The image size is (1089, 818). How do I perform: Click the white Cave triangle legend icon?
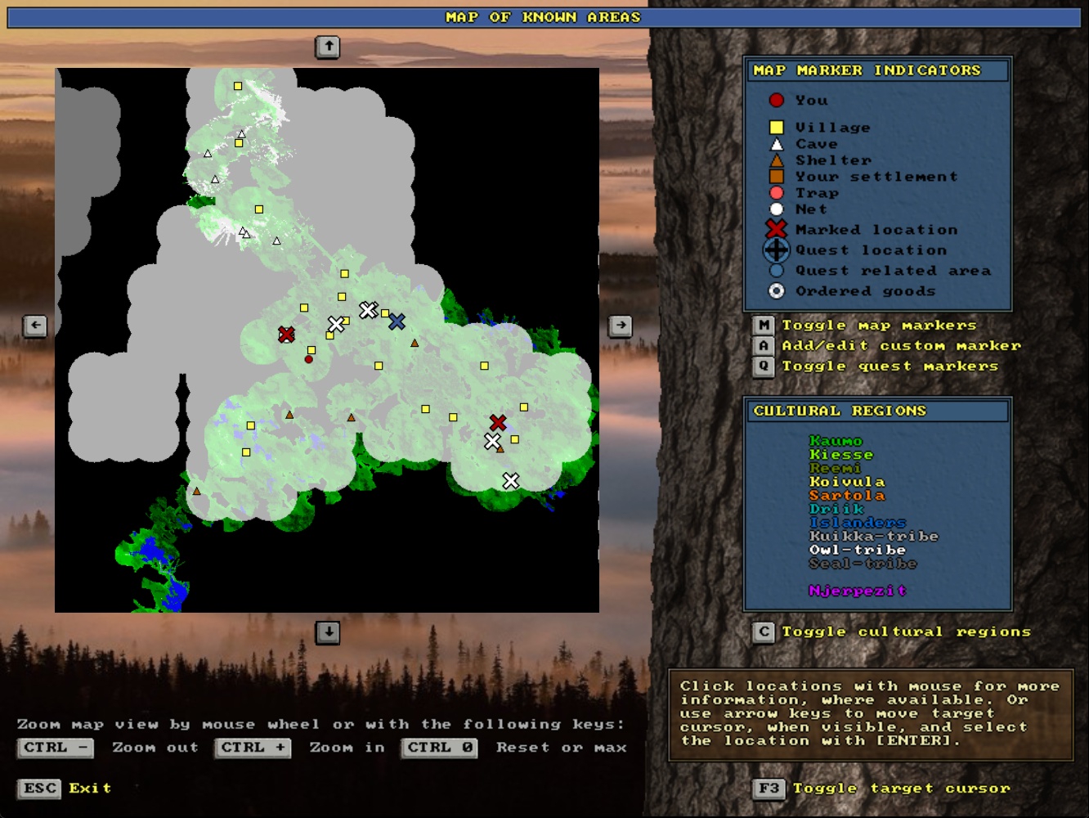click(777, 144)
